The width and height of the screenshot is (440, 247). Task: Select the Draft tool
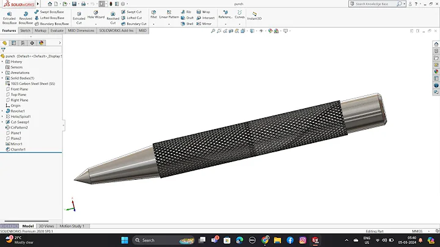[187, 18]
